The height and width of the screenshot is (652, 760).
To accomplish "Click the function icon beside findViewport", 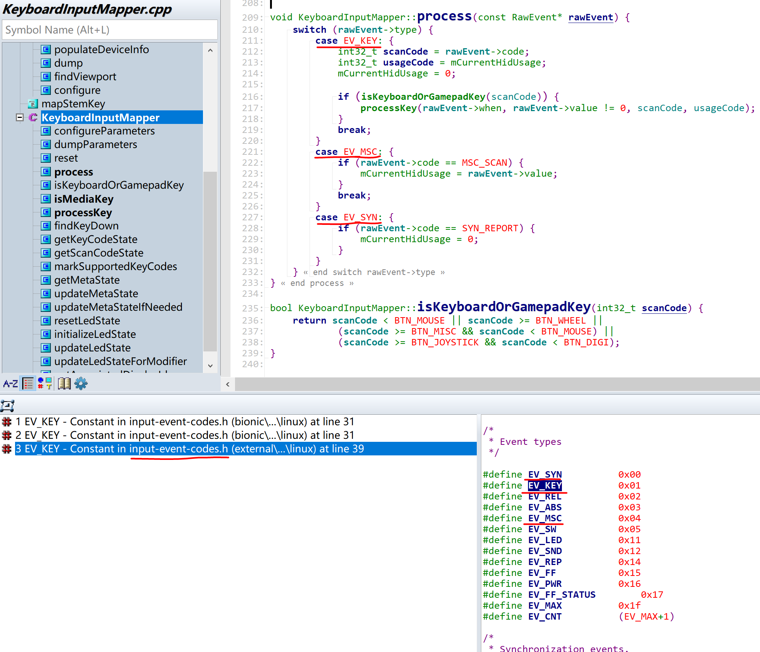I will [46, 76].
